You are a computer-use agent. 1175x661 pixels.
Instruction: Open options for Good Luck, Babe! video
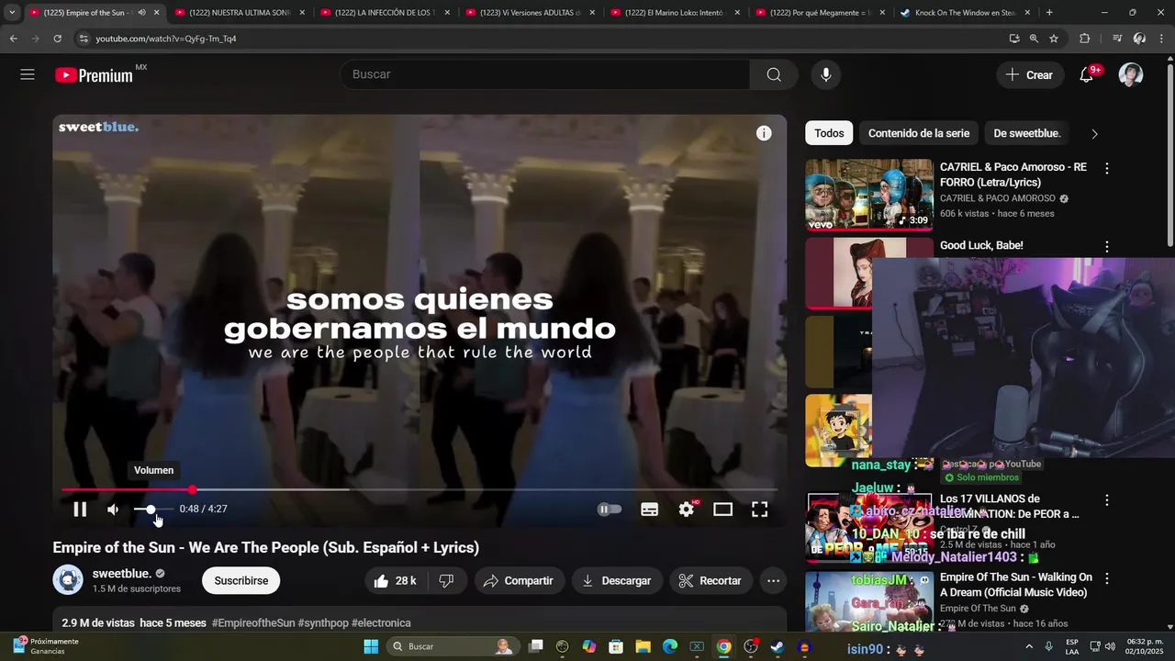point(1107,247)
